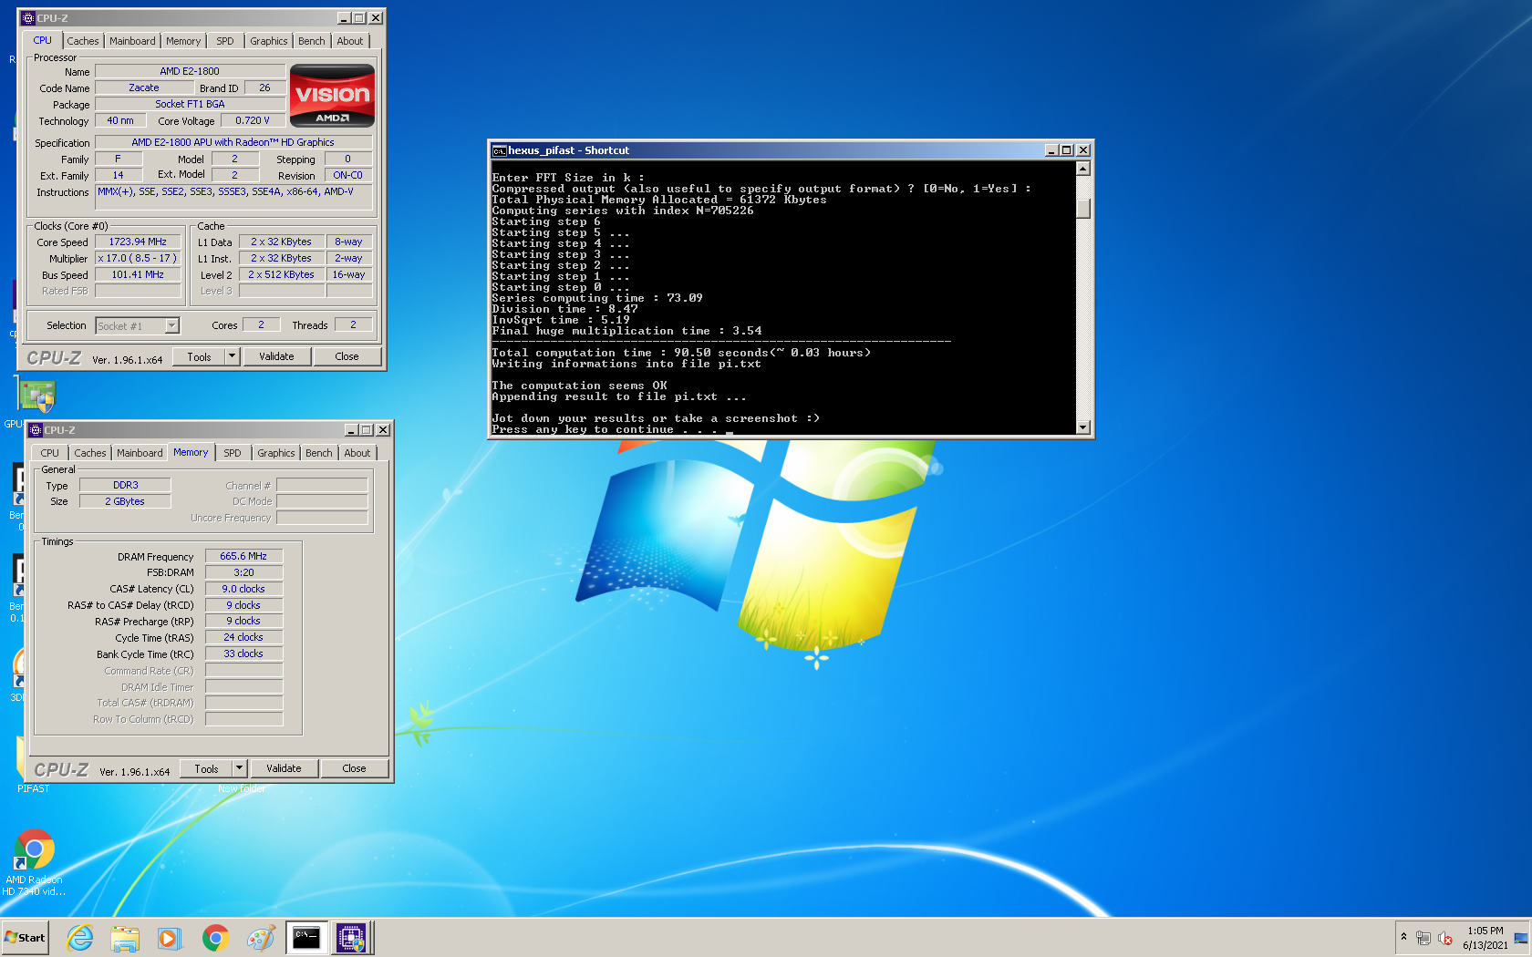1532x957 pixels.
Task: Open Google Chrome from taskbar
Action: pyautogui.click(x=215, y=937)
